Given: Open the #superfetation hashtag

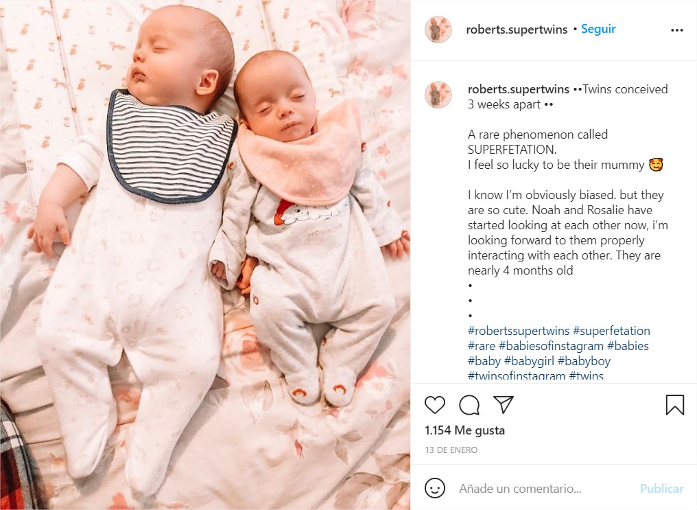Looking at the screenshot, I should [x=611, y=331].
